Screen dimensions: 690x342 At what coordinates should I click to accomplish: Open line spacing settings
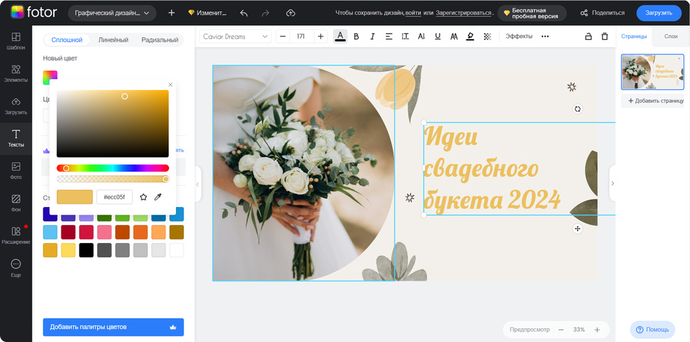(x=405, y=36)
